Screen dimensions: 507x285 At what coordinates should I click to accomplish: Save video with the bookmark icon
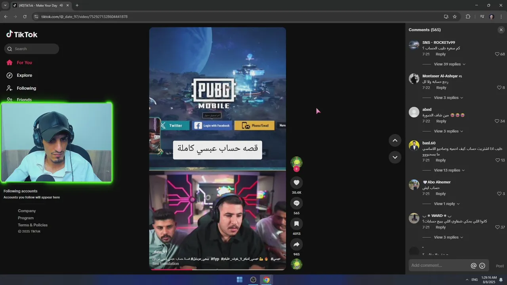click(x=296, y=224)
